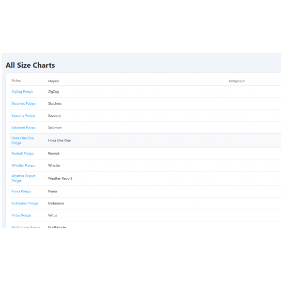Open the Northfinder Ρούχα link

pyautogui.click(x=26, y=227)
